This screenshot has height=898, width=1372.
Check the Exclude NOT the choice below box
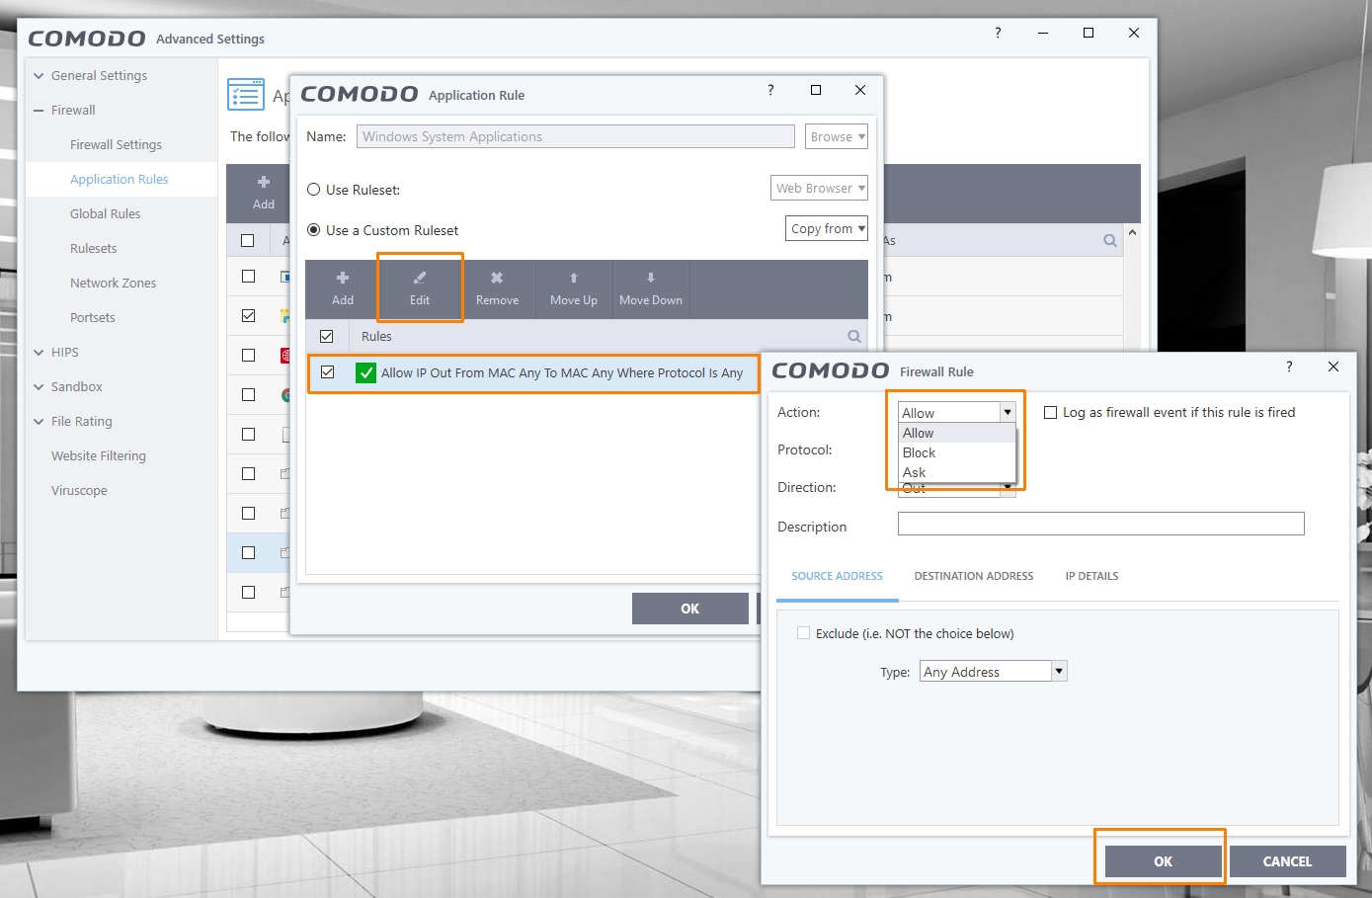click(x=803, y=633)
